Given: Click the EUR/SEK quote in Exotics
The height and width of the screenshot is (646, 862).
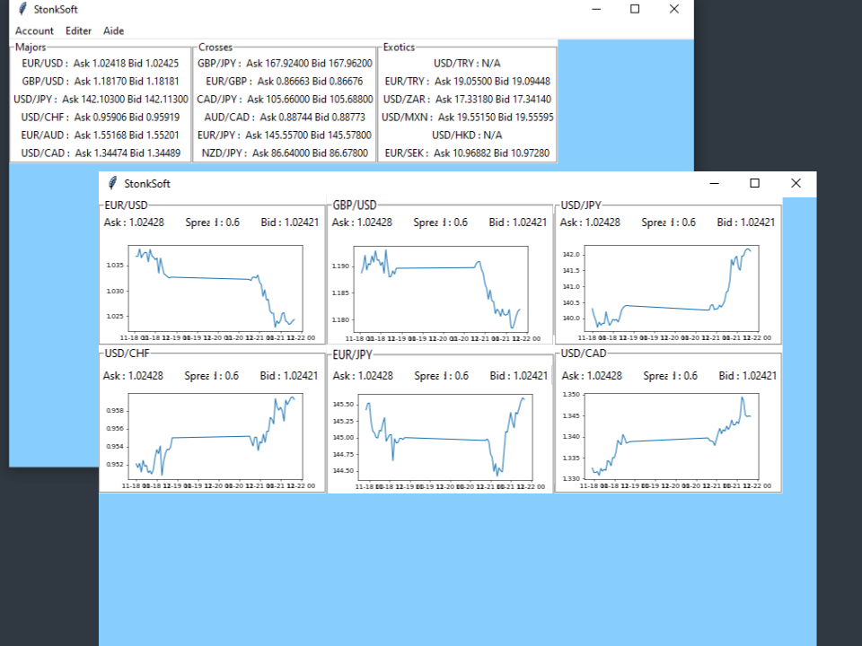Looking at the screenshot, I should 467,153.
